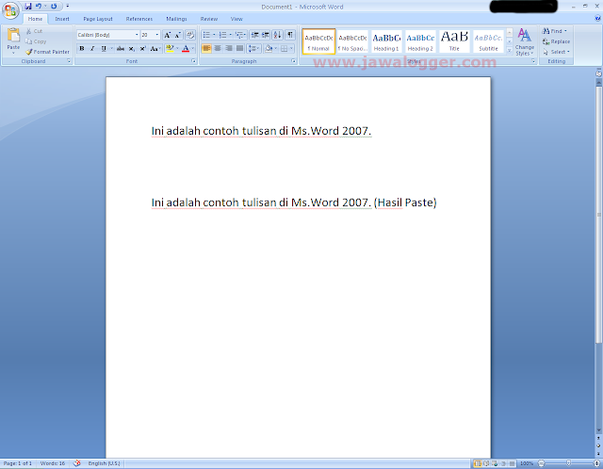The height and width of the screenshot is (469, 603).
Task: Open the borders dropdown
Action: point(292,48)
